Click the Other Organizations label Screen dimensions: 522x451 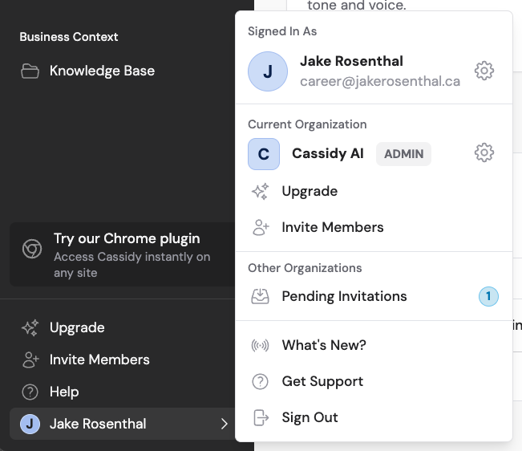pos(305,268)
